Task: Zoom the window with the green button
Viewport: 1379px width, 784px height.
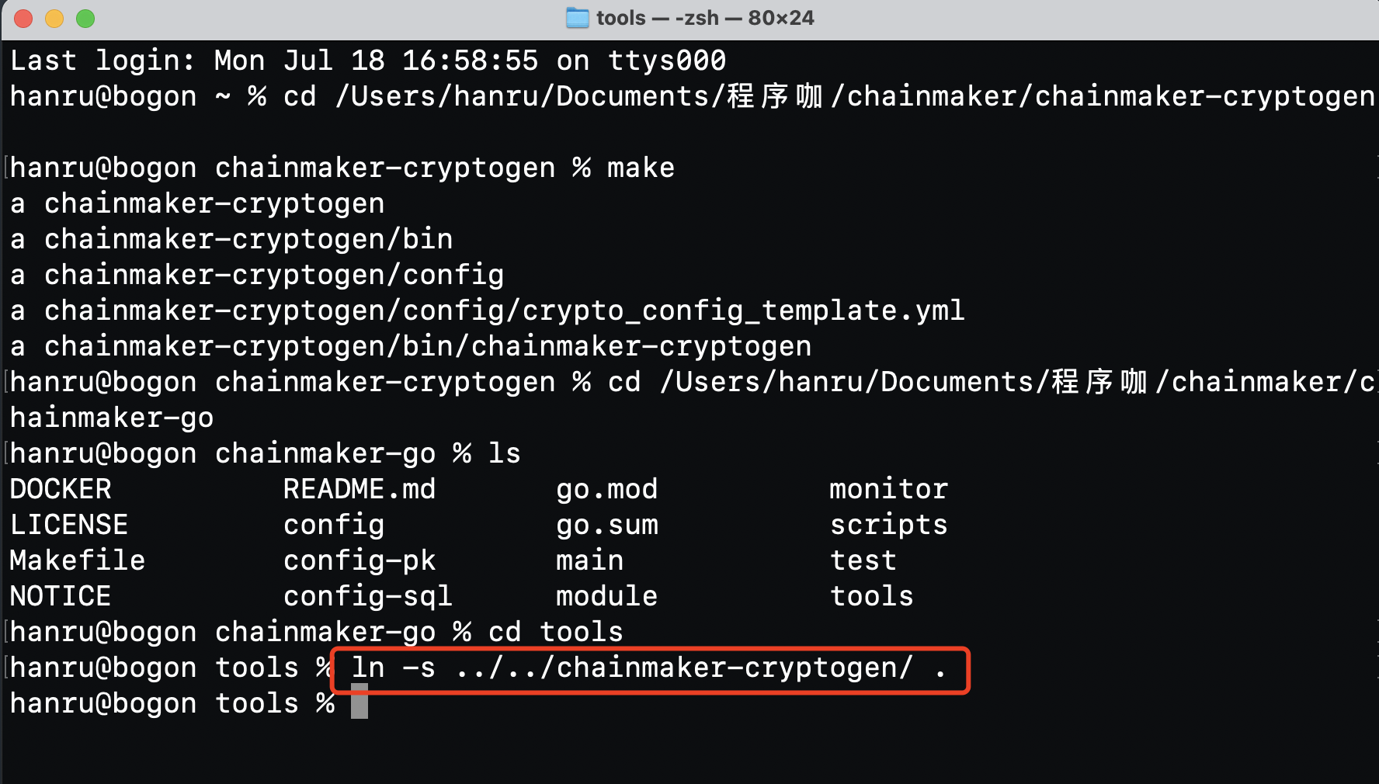Action: tap(85, 18)
